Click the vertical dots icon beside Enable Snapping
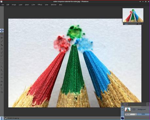The height and width of the screenshot is (120, 150). [2, 118]
